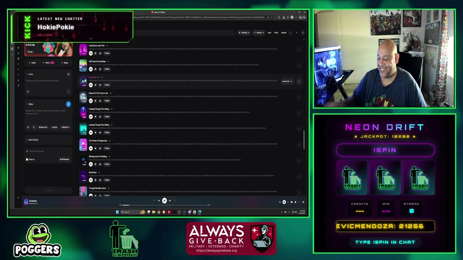Open the Remix/Edit dropdown on Soulmates row
463x260 pixels.
[x=287, y=81]
